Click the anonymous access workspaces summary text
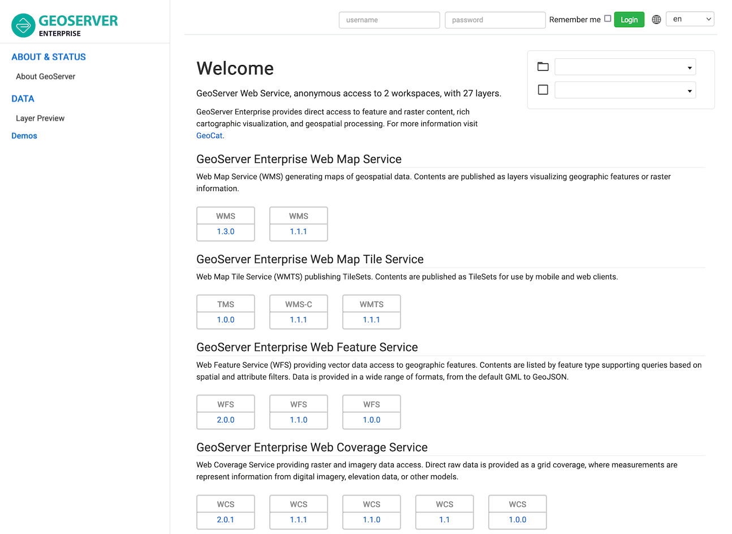 pyautogui.click(x=348, y=93)
